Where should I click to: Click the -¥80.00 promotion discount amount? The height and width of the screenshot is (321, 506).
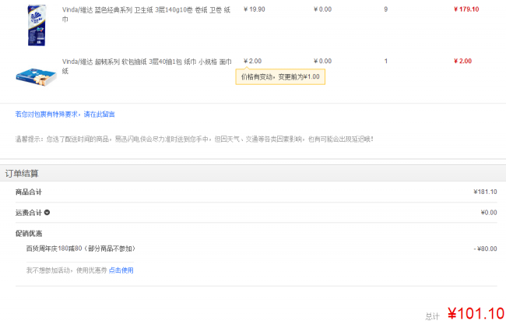point(485,249)
